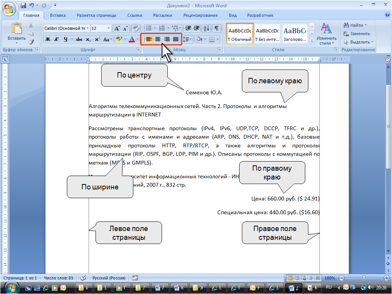Clear formatting with eraser icon
The height and width of the screenshot is (294, 392).
point(135,28)
